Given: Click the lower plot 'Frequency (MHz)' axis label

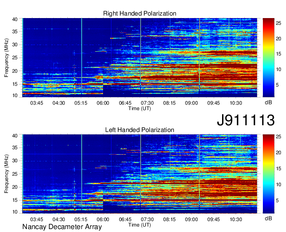Looking at the screenshot, I should tap(6, 174).
